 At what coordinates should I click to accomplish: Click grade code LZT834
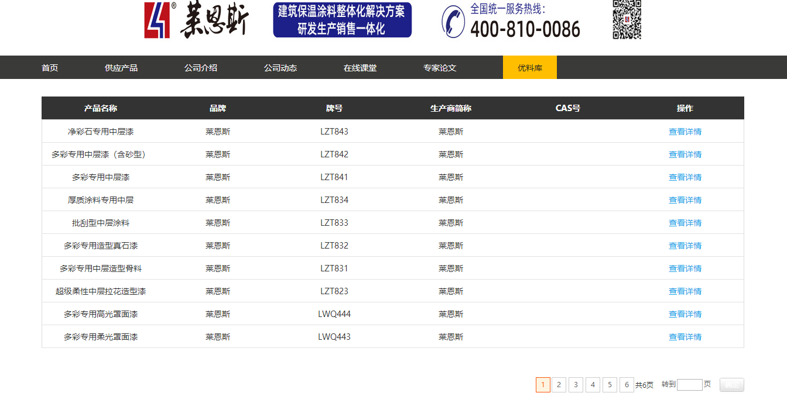click(334, 200)
